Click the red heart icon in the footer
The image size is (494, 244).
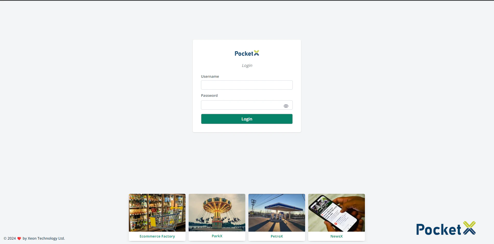pyautogui.click(x=19, y=239)
